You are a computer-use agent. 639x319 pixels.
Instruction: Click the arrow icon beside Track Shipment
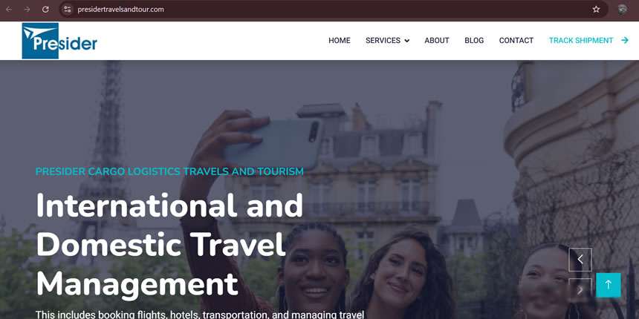pyautogui.click(x=625, y=40)
